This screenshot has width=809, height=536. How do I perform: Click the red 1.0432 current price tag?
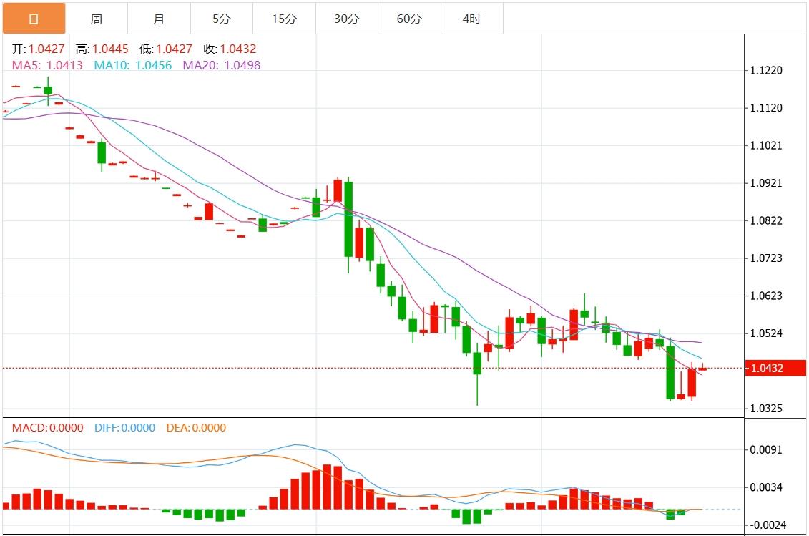click(775, 369)
